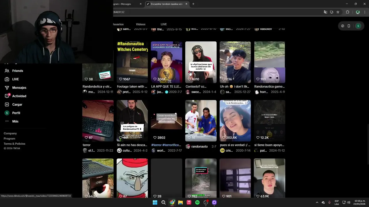Open Windows Search from the taskbar
The image size is (369, 207).
click(x=163, y=202)
